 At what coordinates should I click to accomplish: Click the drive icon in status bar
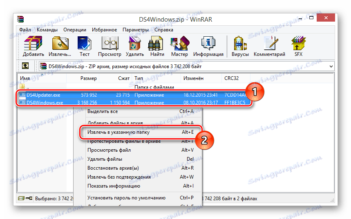[21, 198]
